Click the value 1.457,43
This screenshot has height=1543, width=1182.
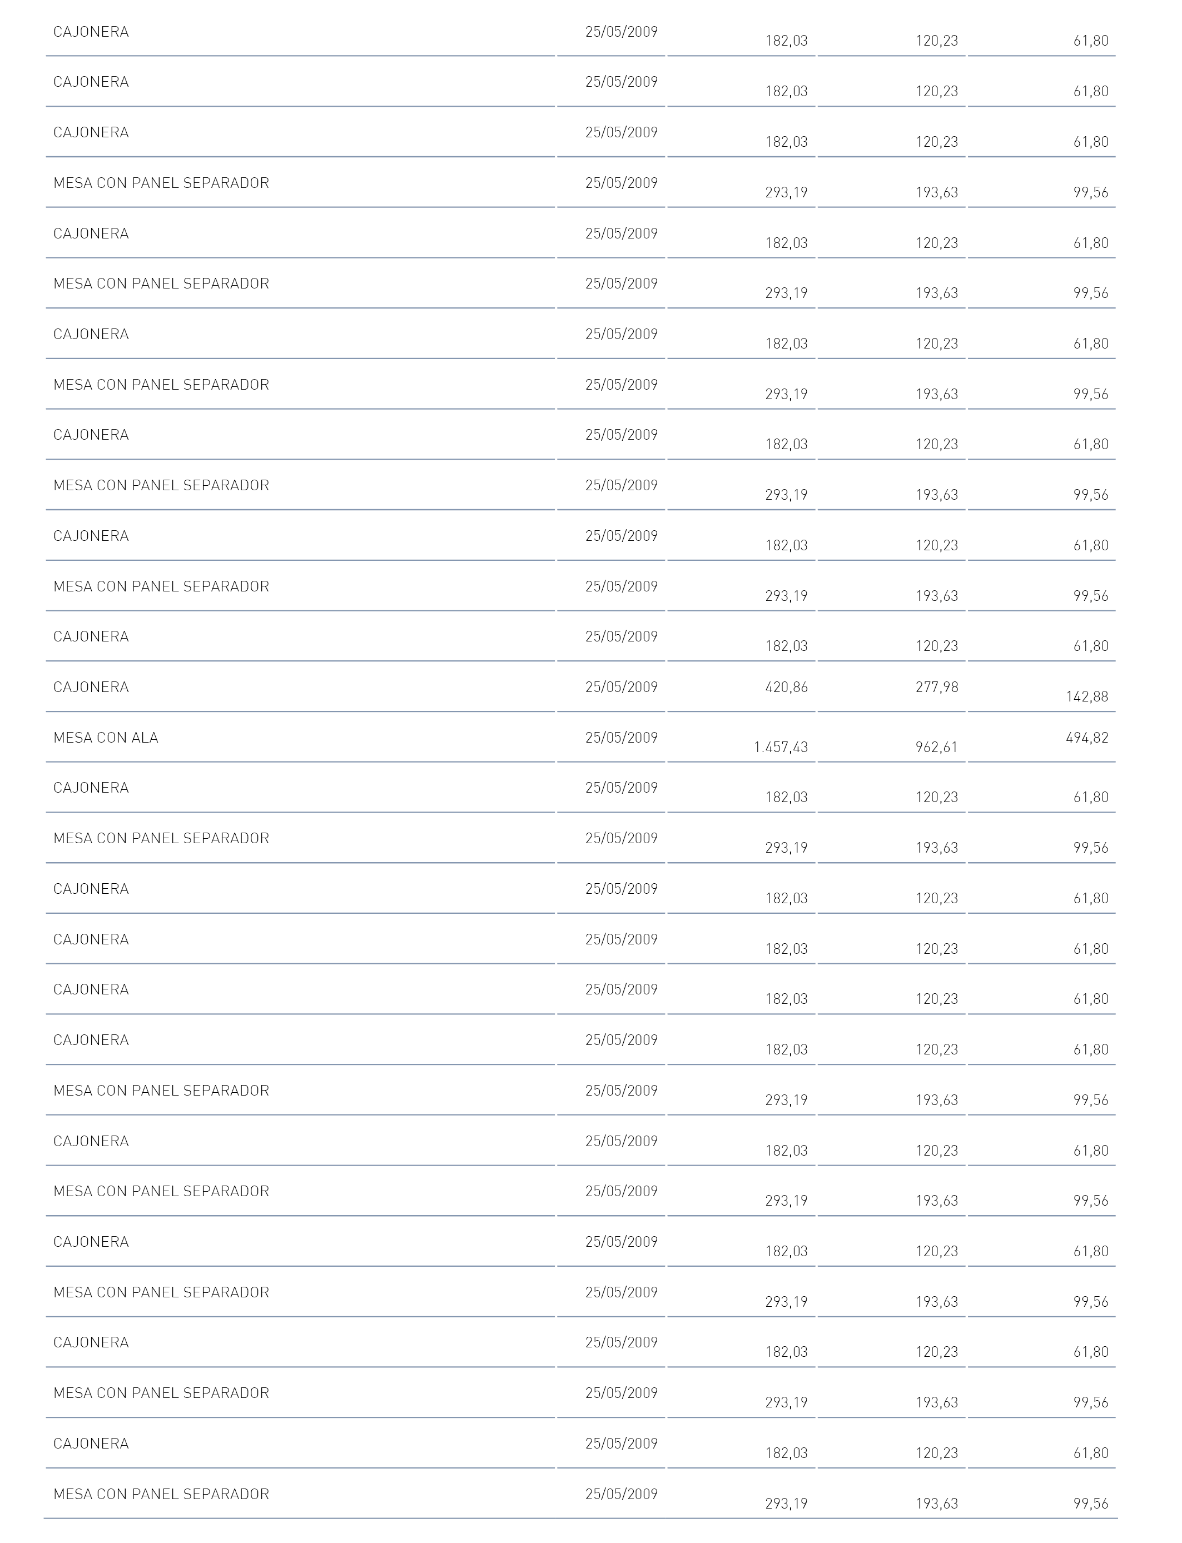[780, 747]
